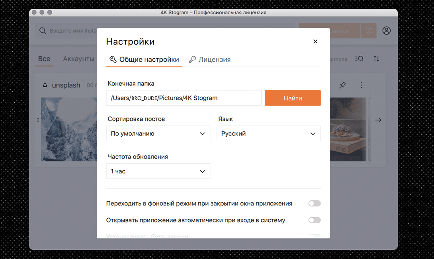Open the three-dot menu for unsplash
434x259 pixels.
361,85
